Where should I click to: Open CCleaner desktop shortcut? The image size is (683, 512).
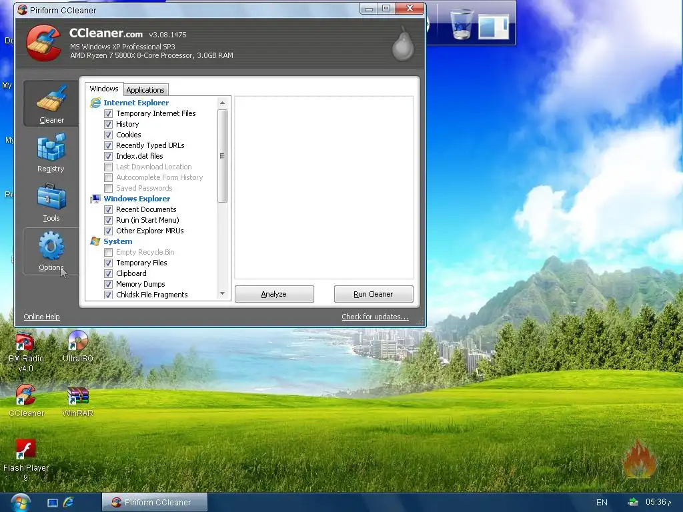point(26,401)
